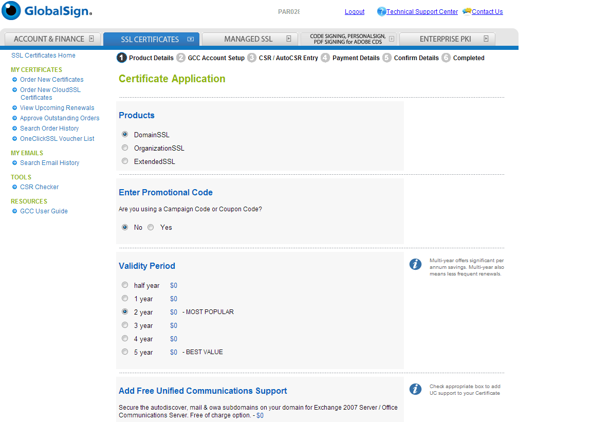Click step 3 circle for CSR / AutoCSR Entry
Image resolution: width=610 pixels, height=422 pixels.
point(252,58)
